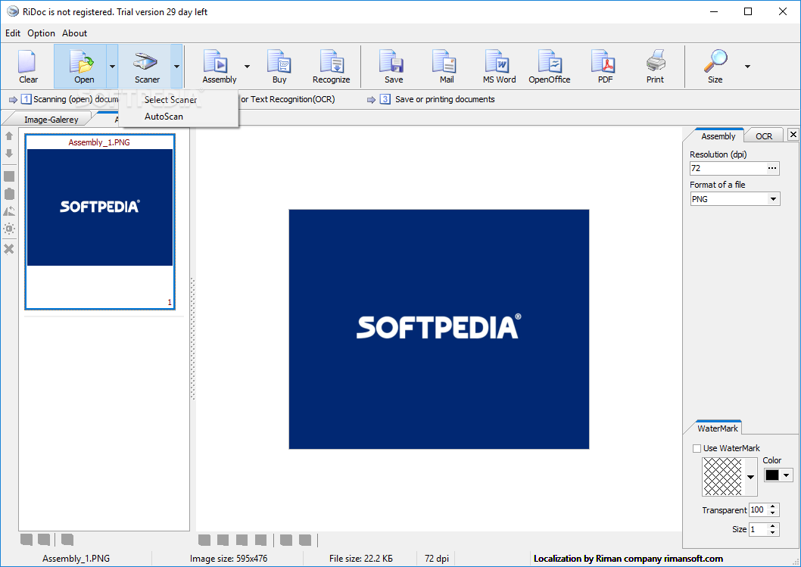Open the About menu
The width and height of the screenshot is (801, 567).
(x=75, y=33)
